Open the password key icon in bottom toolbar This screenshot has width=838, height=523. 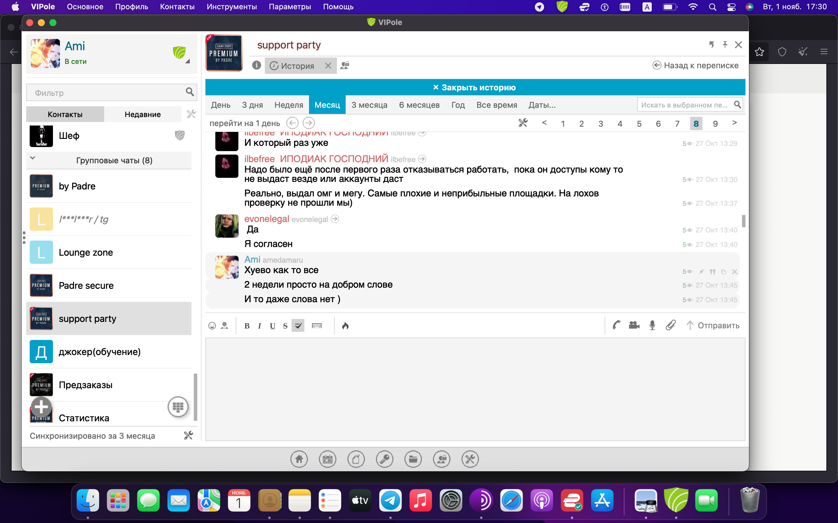click(x=384, y=459)
